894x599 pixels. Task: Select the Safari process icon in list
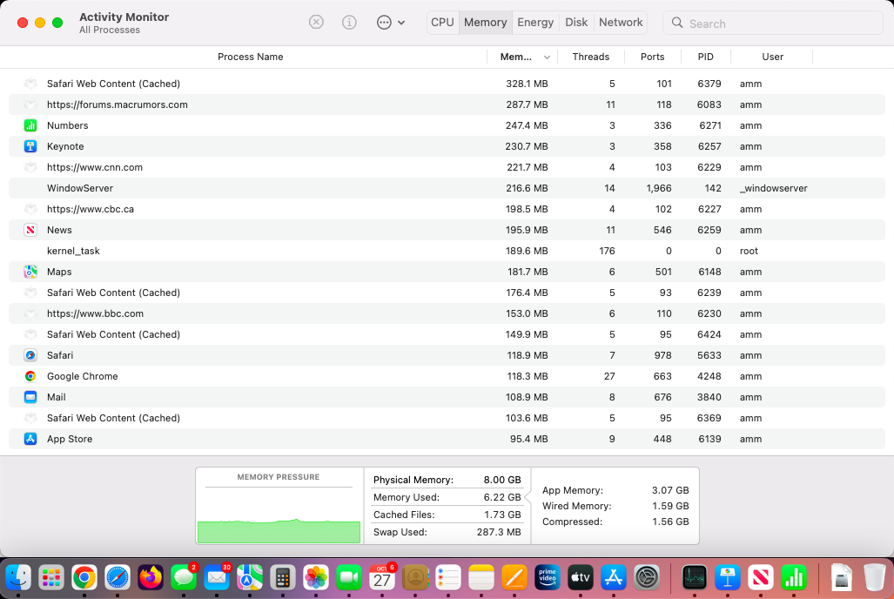coord(30,355)
